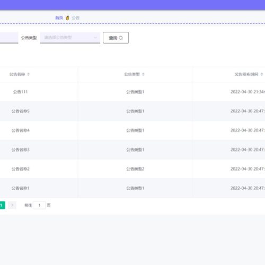Focus the page jump input field

tap(39, 205)
